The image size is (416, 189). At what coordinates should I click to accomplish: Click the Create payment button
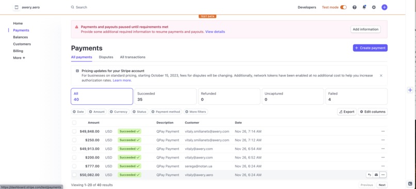coord(370,48)
